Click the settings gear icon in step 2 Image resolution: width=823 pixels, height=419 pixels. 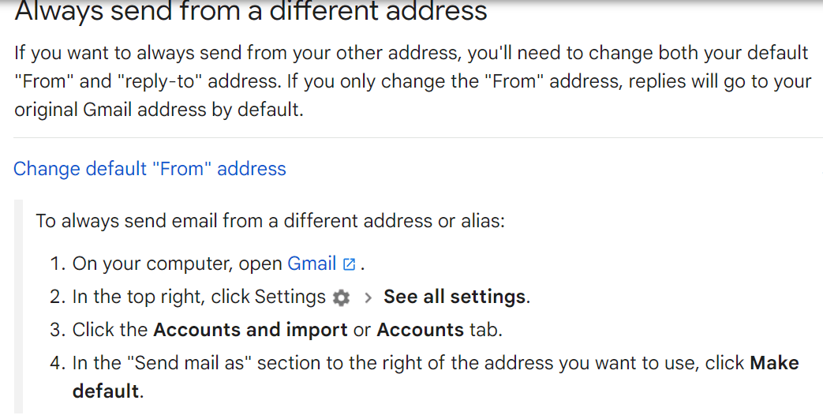pos(341,297)
